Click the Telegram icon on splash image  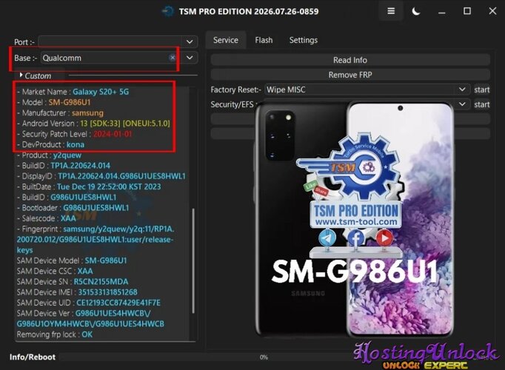coord(327,238)
